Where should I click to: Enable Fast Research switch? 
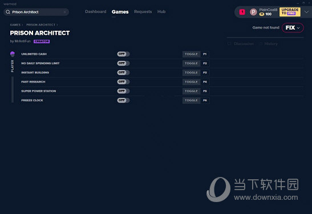point(123,82)
